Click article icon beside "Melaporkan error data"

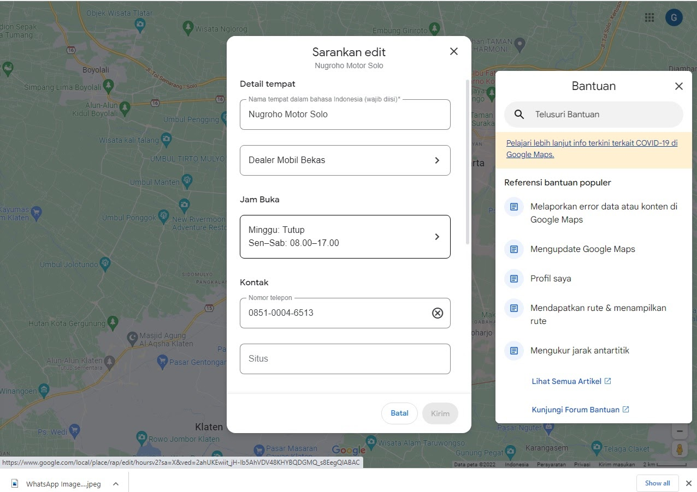513,207
